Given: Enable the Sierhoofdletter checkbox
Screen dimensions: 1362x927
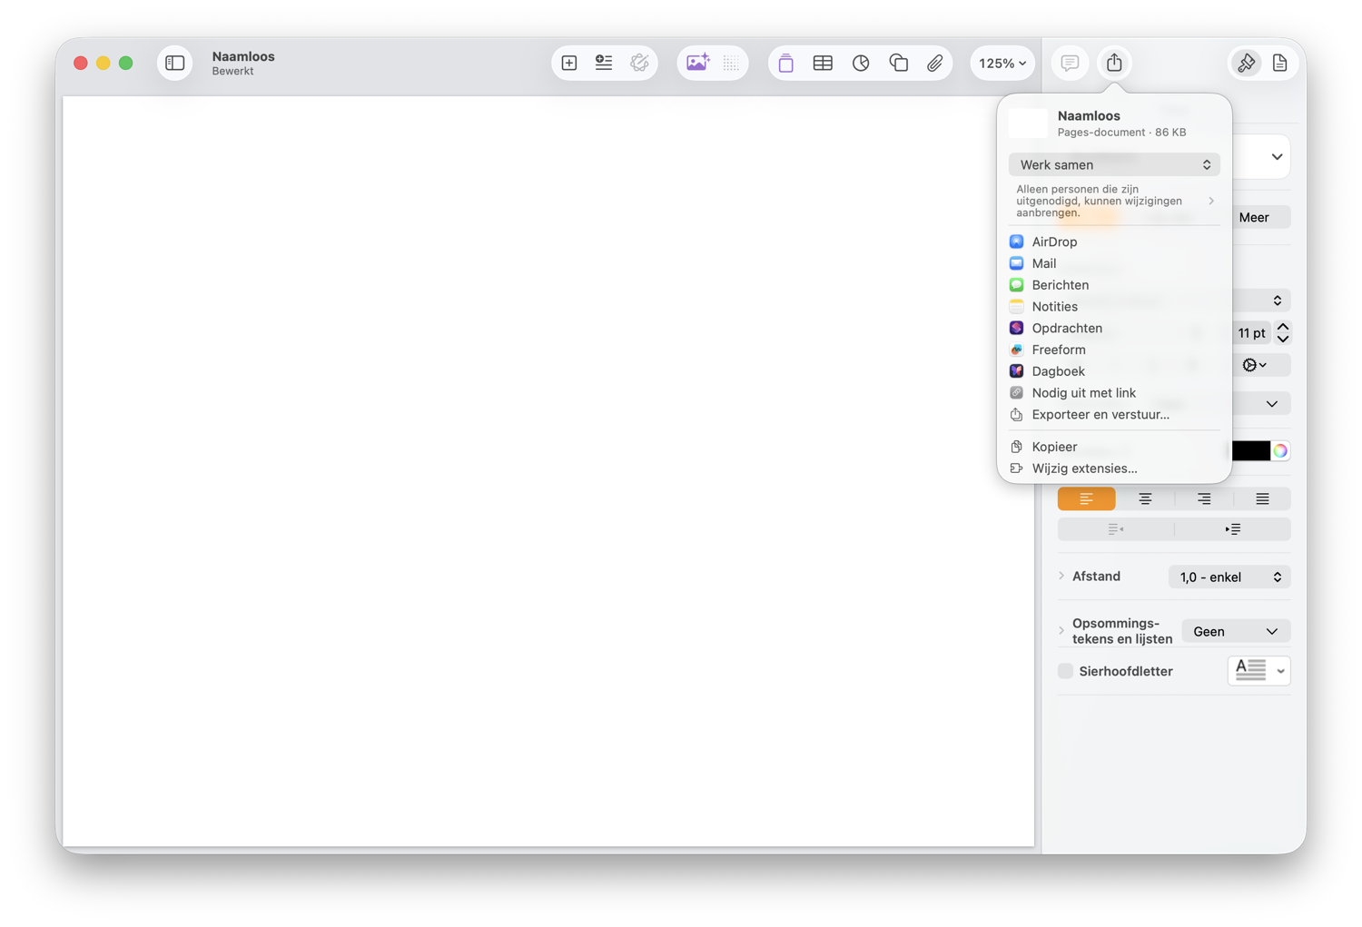Looking at the screenshot, I should (1065, 671).
